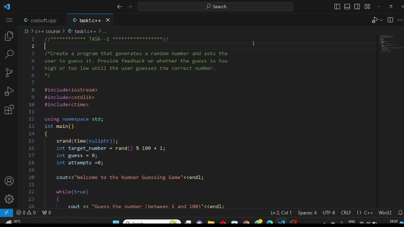The width and height of the screenshot is (404, 227).
Task: Open the Manage gear settings icon
Action: [x=9, y=199]
